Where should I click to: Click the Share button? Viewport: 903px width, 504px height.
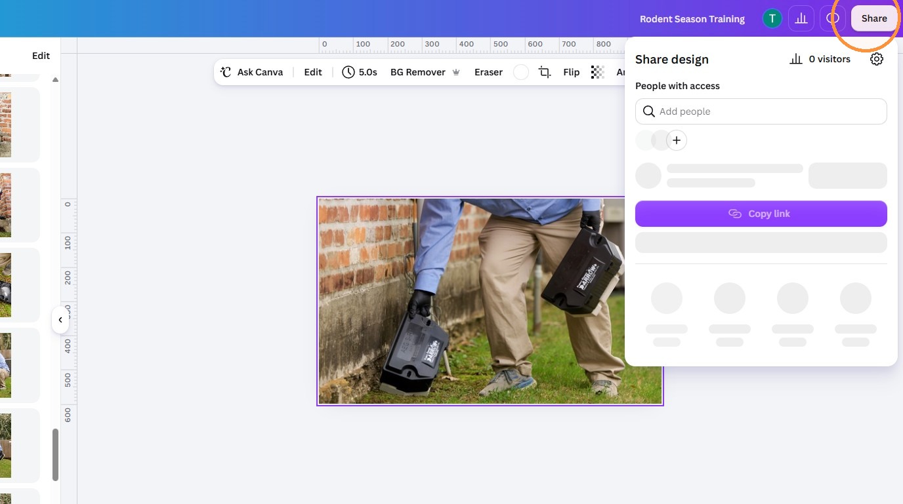pyautogui.click(x=874, y=18)
